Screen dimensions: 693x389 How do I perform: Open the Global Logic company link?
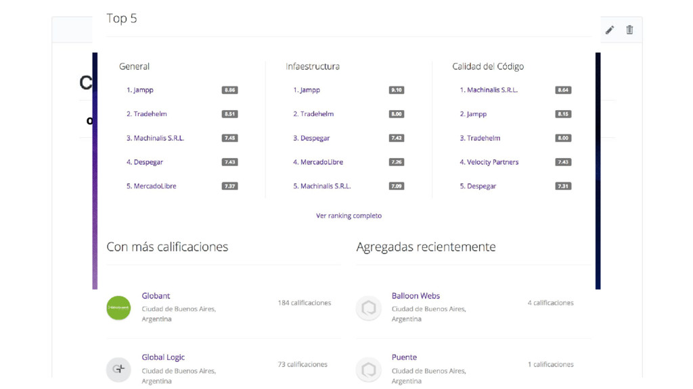163,357
